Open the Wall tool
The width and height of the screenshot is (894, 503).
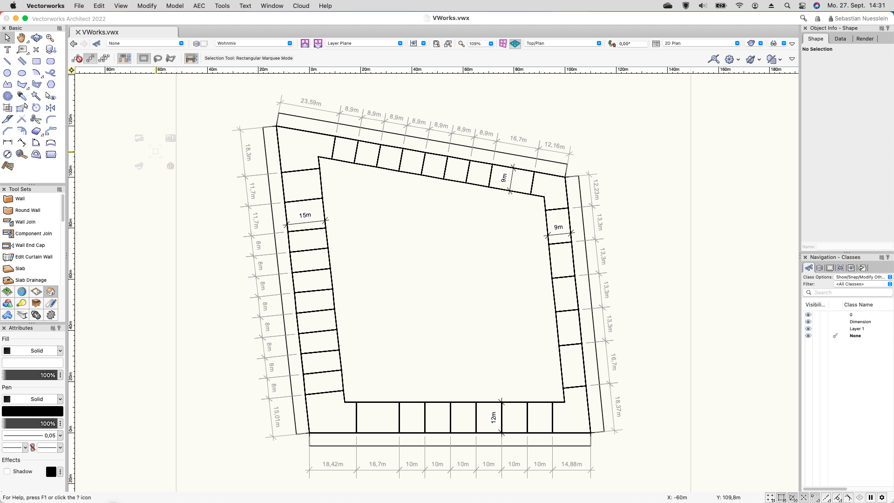click(20, 199)
